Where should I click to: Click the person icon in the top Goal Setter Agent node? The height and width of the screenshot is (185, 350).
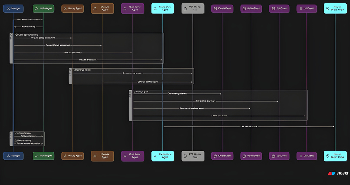click(x=125, y=9)
